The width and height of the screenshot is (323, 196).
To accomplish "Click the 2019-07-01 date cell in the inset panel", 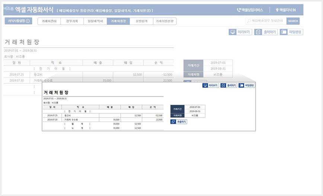I will tap(195, 107).
